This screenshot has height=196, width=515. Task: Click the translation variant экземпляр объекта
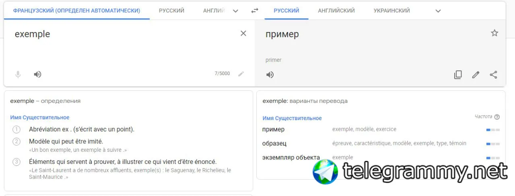291,157
